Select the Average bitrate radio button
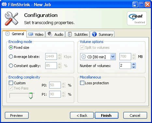 11,57
